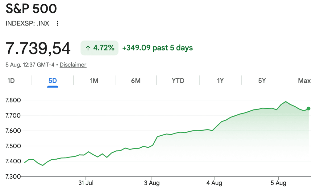
Task: Click the +349.09 past 5 days text
Action: click(157, 48)
